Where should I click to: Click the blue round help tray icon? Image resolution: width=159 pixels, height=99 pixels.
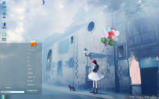coord(135,97)
